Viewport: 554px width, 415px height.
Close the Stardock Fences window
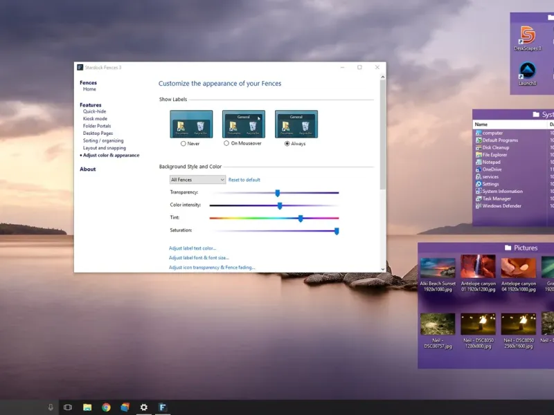[x=377, y=67]
